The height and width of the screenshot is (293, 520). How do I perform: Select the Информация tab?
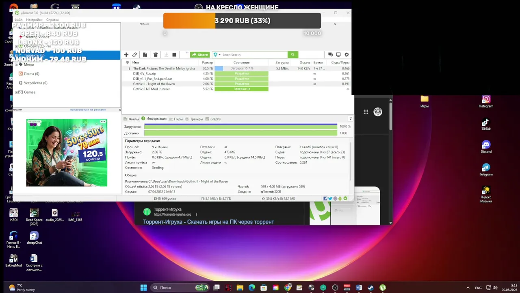click(x=154, y=119)
